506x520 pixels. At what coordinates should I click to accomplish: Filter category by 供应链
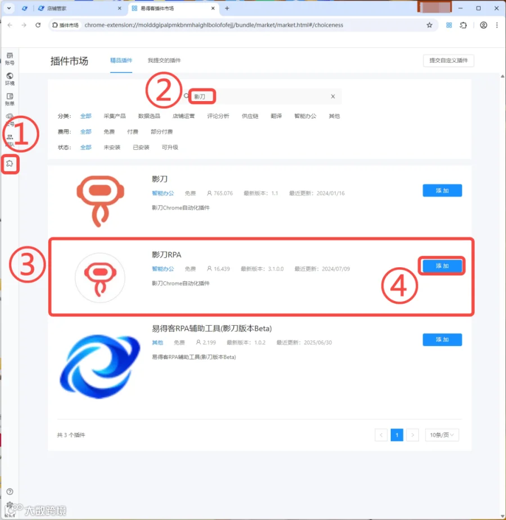250,116
